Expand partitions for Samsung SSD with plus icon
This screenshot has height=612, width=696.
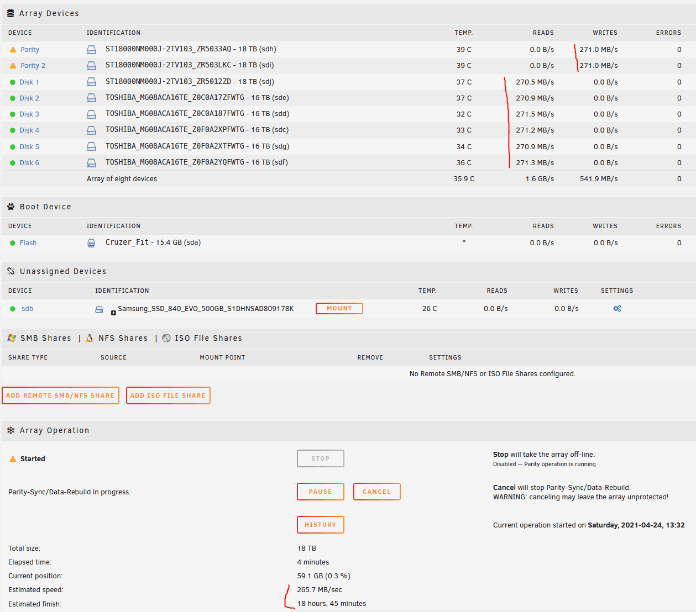[x=113, y=313]
